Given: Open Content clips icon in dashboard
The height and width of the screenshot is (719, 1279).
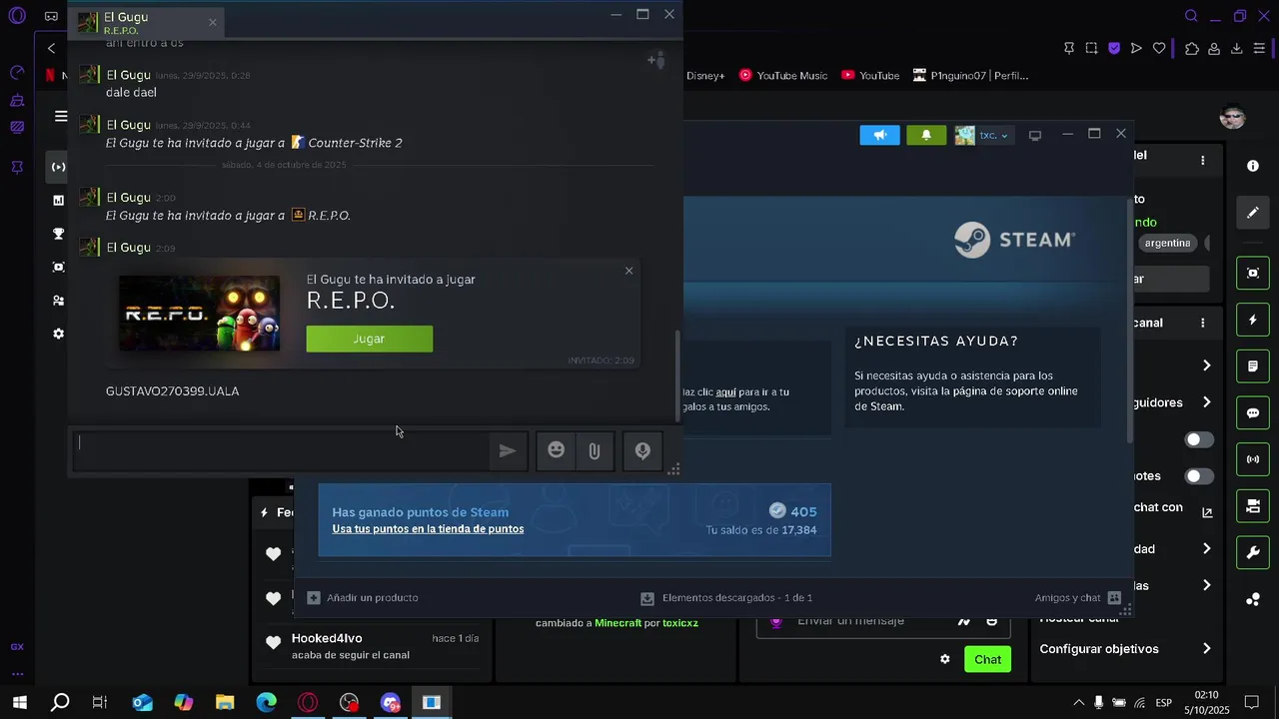Looking at the screenshot, I should pyautogui.click(x=58, y=267).
